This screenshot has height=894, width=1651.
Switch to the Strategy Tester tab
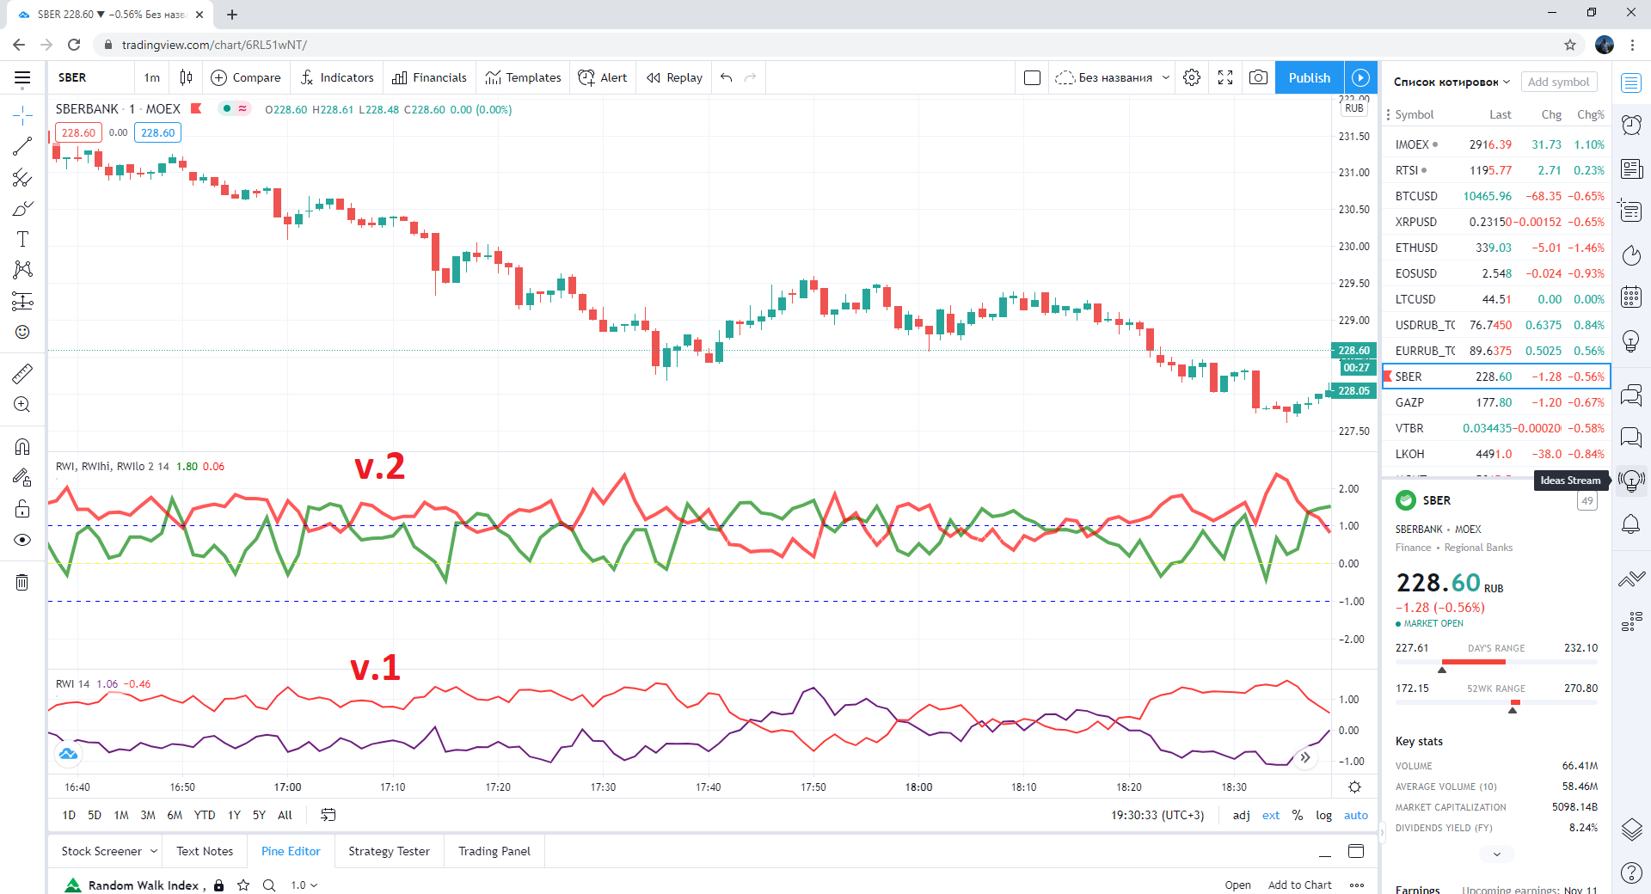(389, 851)
